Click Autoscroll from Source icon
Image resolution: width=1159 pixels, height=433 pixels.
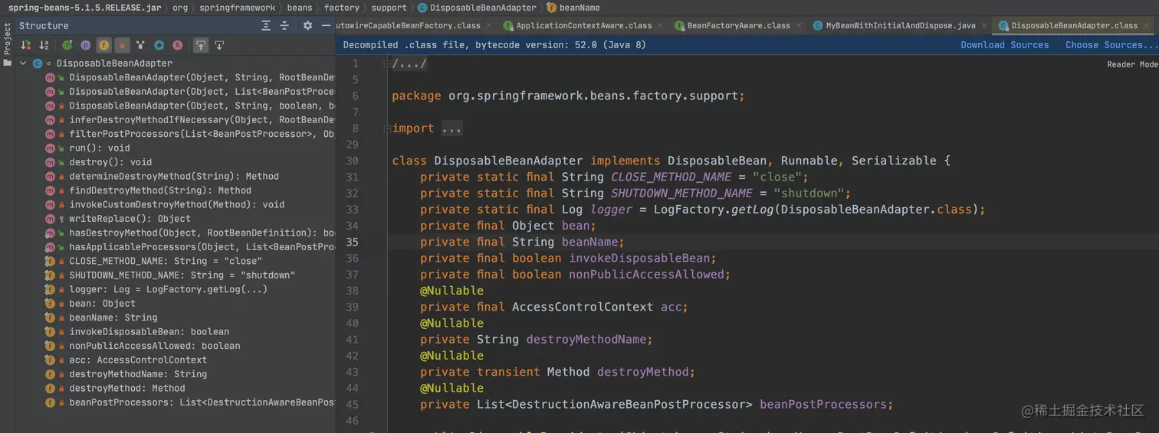218,46
